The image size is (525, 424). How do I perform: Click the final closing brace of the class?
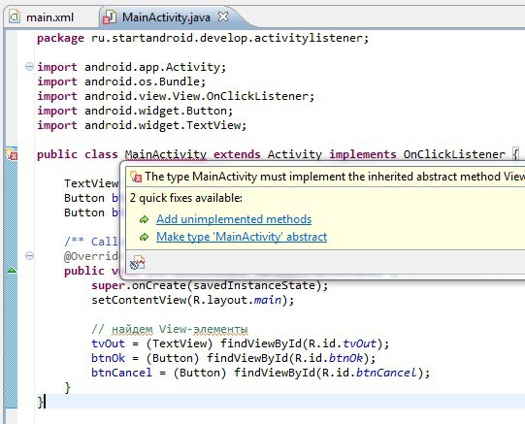40,402
